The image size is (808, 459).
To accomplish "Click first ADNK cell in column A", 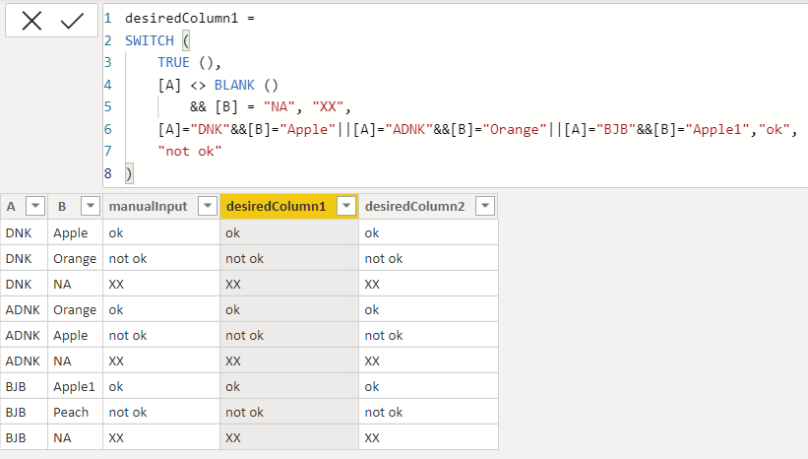I will point(25,309).
